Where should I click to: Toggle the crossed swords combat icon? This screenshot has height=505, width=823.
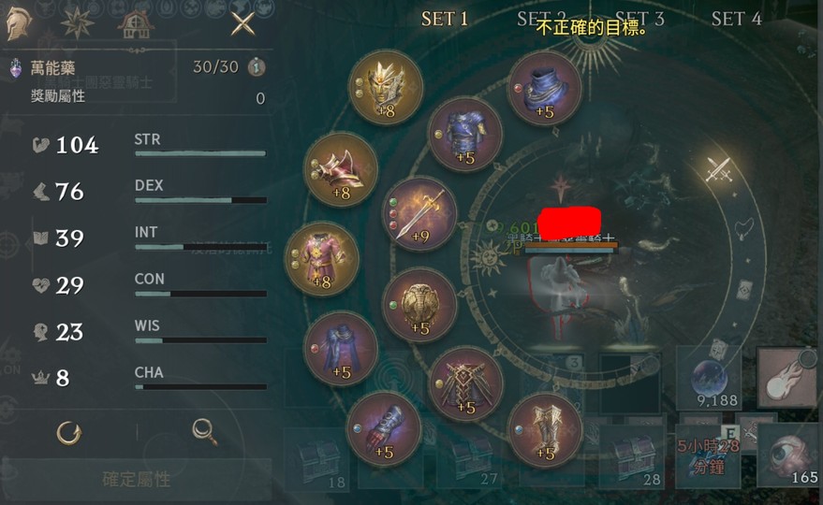pos(718,169)
